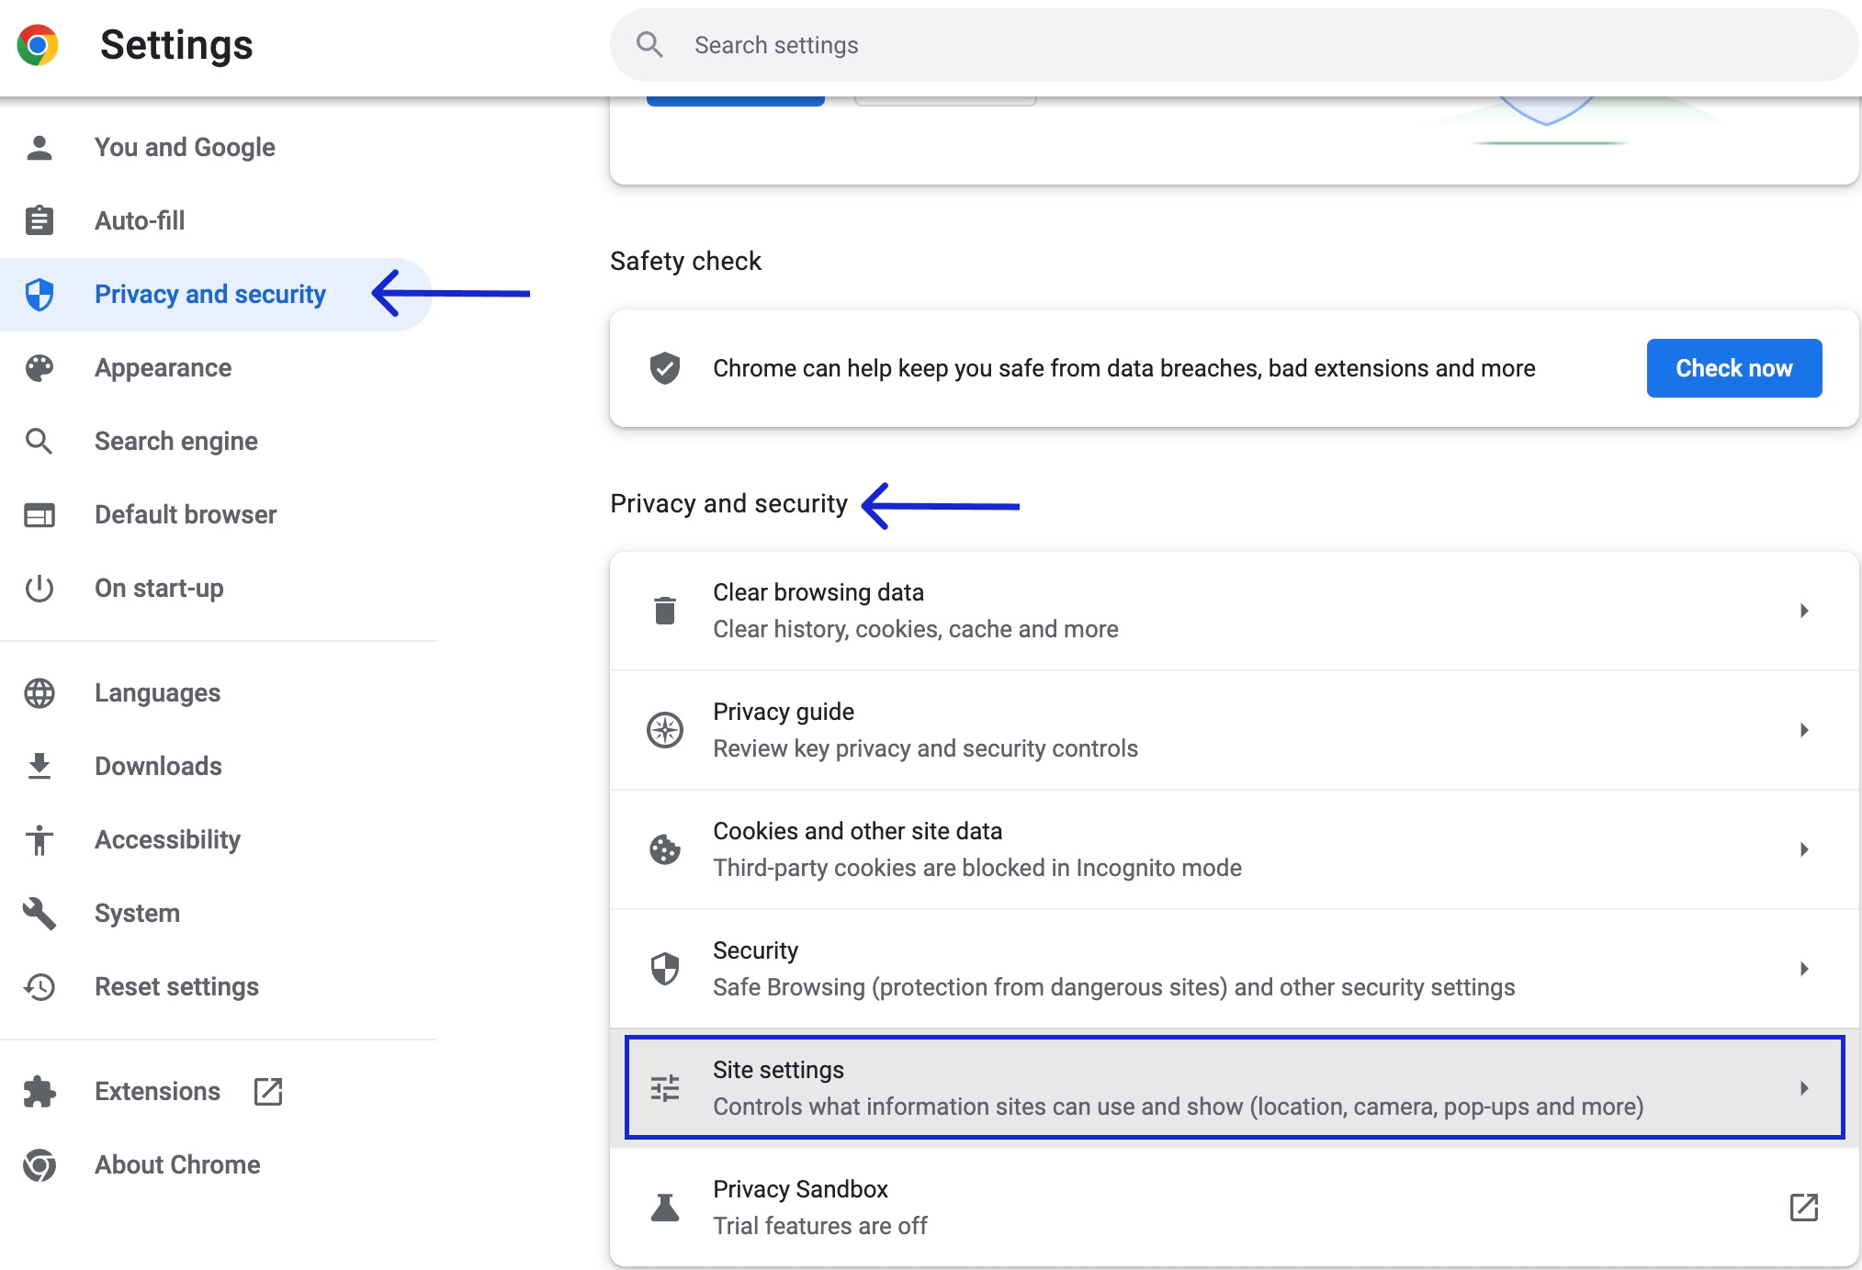This screenshot has height=1270, width=1862.
Task: Go to the Languages section
Action: [157, 692]
